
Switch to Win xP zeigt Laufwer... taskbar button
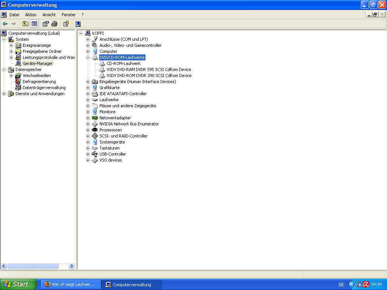[71, 284]
